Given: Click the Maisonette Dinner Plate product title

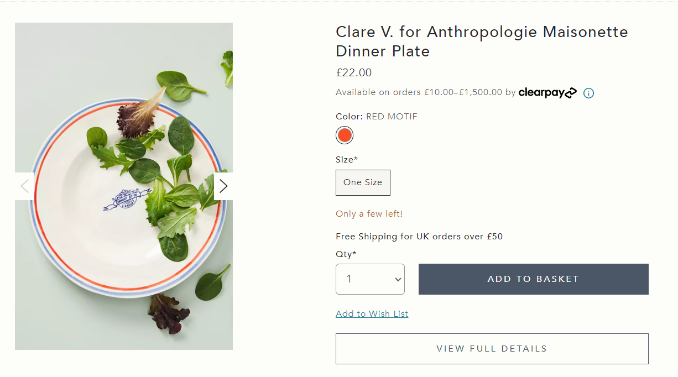Looking at the screenshot, I should 482,41.
